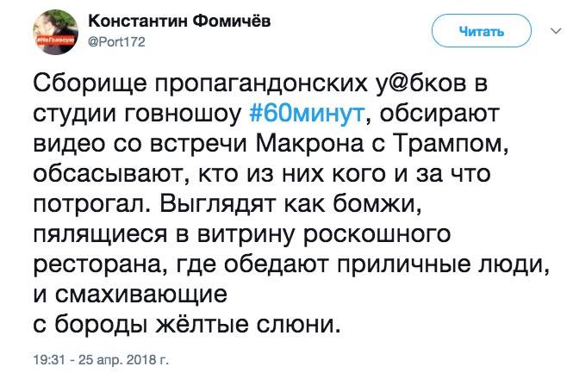Expand the tweet options chevron

coord(552,32)
